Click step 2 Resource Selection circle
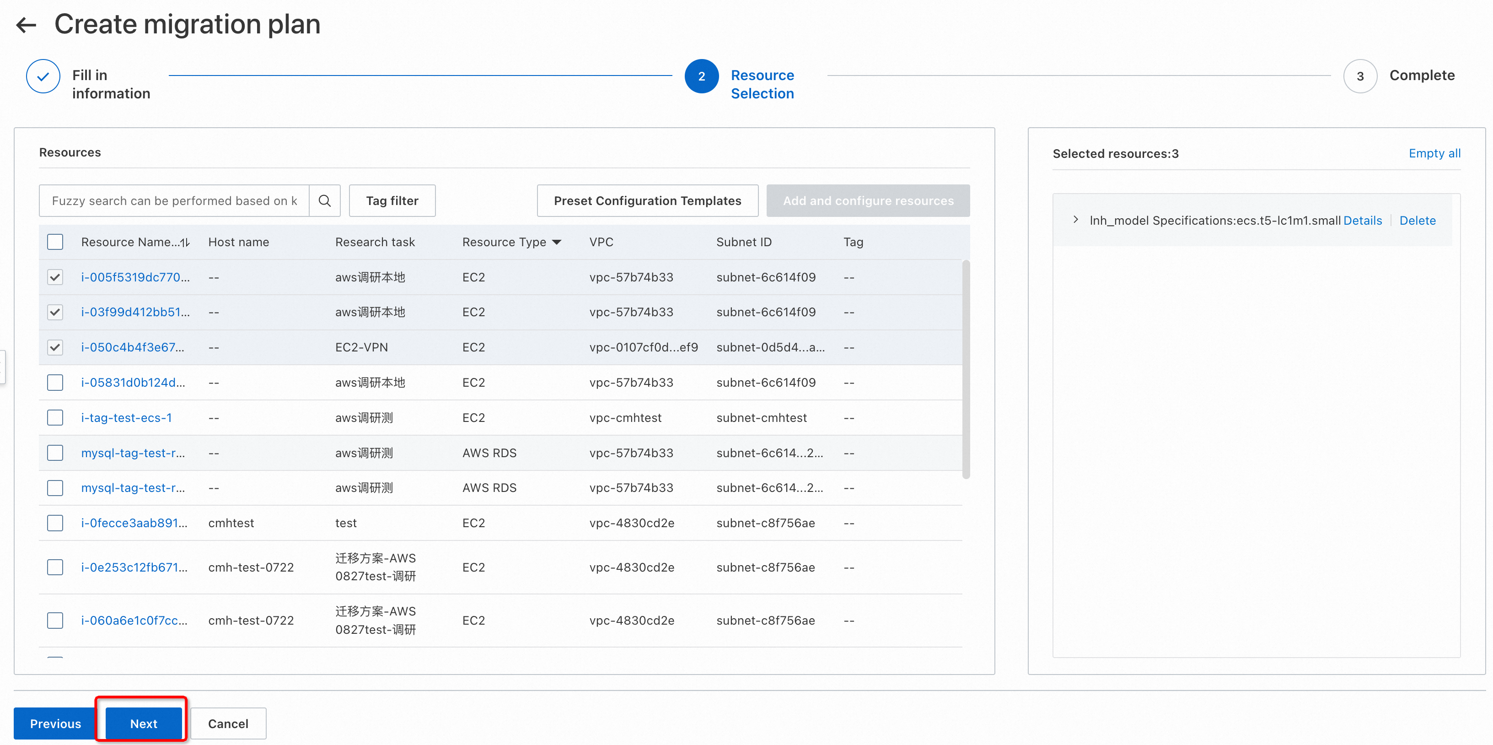The width and height of the screenshot is (1493, 745). click(x=701, y=76)
